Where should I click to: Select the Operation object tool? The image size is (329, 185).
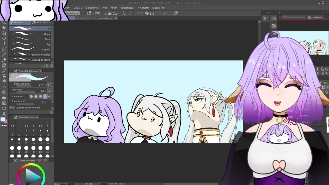tap(4, 33)
